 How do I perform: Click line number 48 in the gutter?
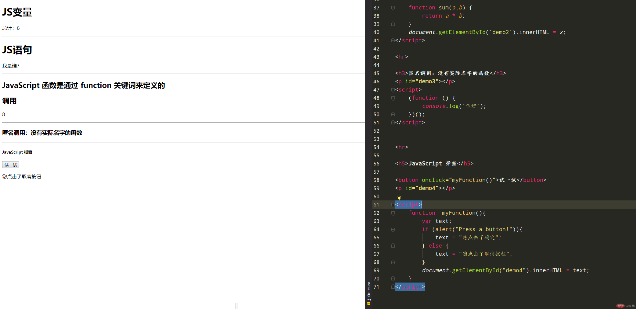[376, 98]
